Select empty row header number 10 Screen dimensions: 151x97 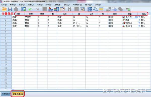point(6,44)
